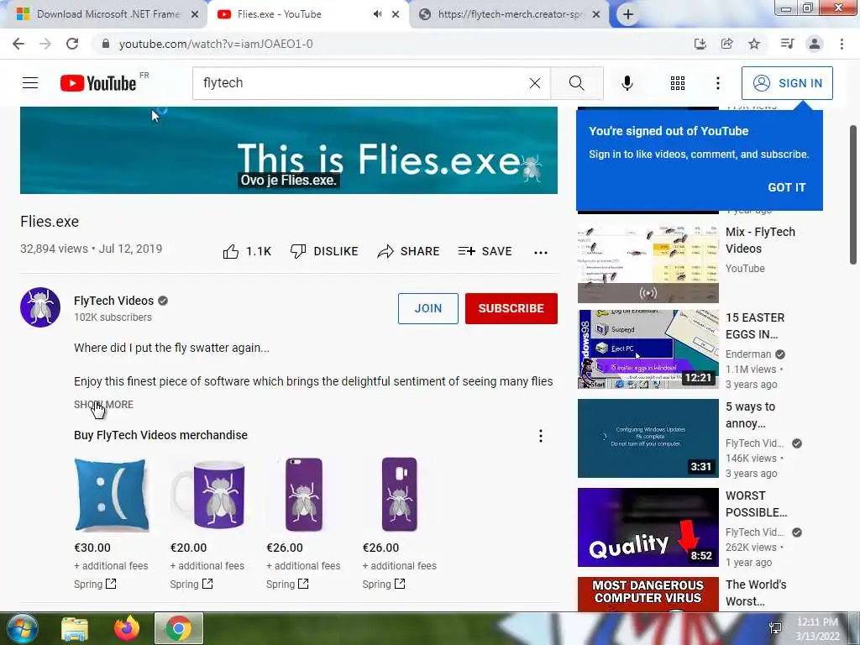
Task: Launch Firefox from the taskbar
Action: (x=127, y=628)
